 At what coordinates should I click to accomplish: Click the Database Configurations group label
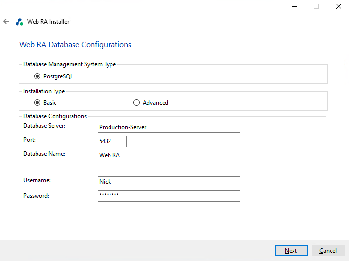55,116
